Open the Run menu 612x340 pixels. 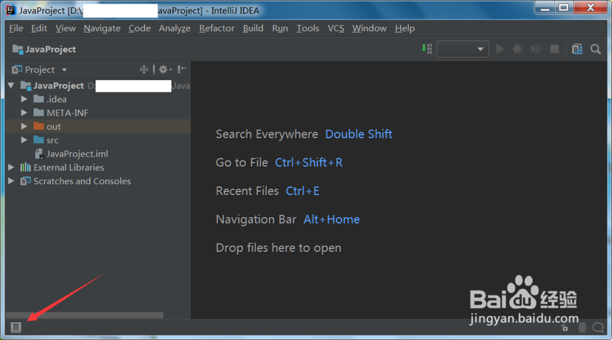(x=280, y=29)
